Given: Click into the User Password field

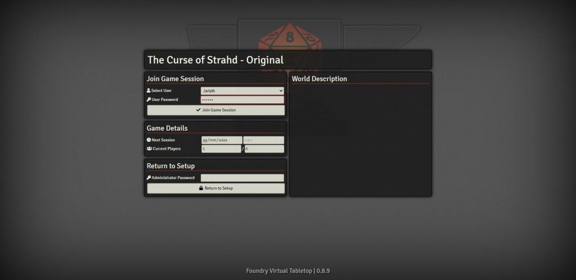Looking at the screenshot, I should tap(242, 100).
